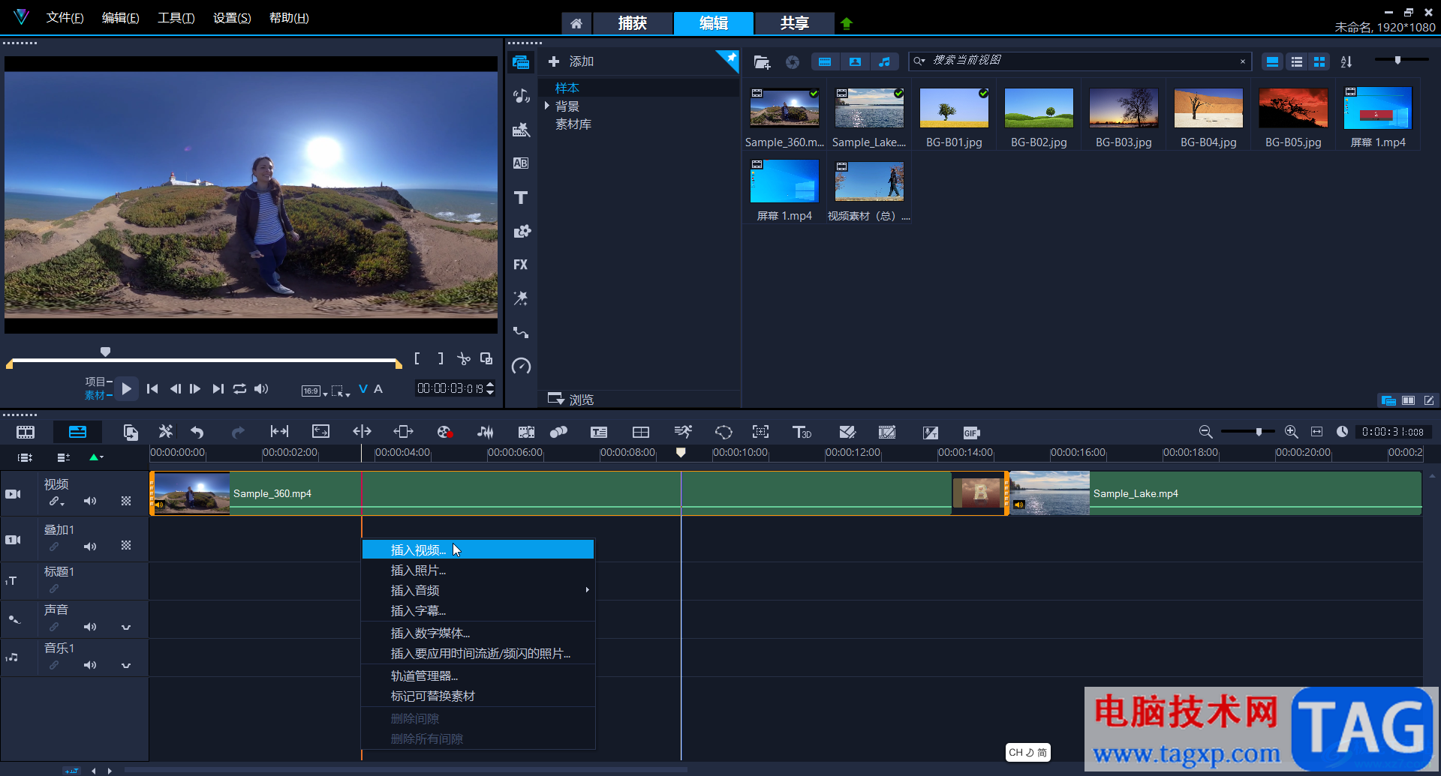
Task: Choose 轨道管理器 from context menu
Action: [478, 676]
